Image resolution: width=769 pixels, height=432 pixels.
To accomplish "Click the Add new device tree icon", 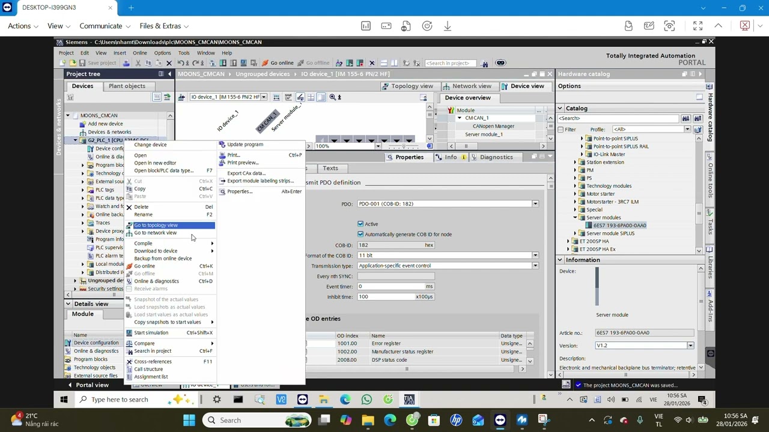I will click(x=83, y=124).
